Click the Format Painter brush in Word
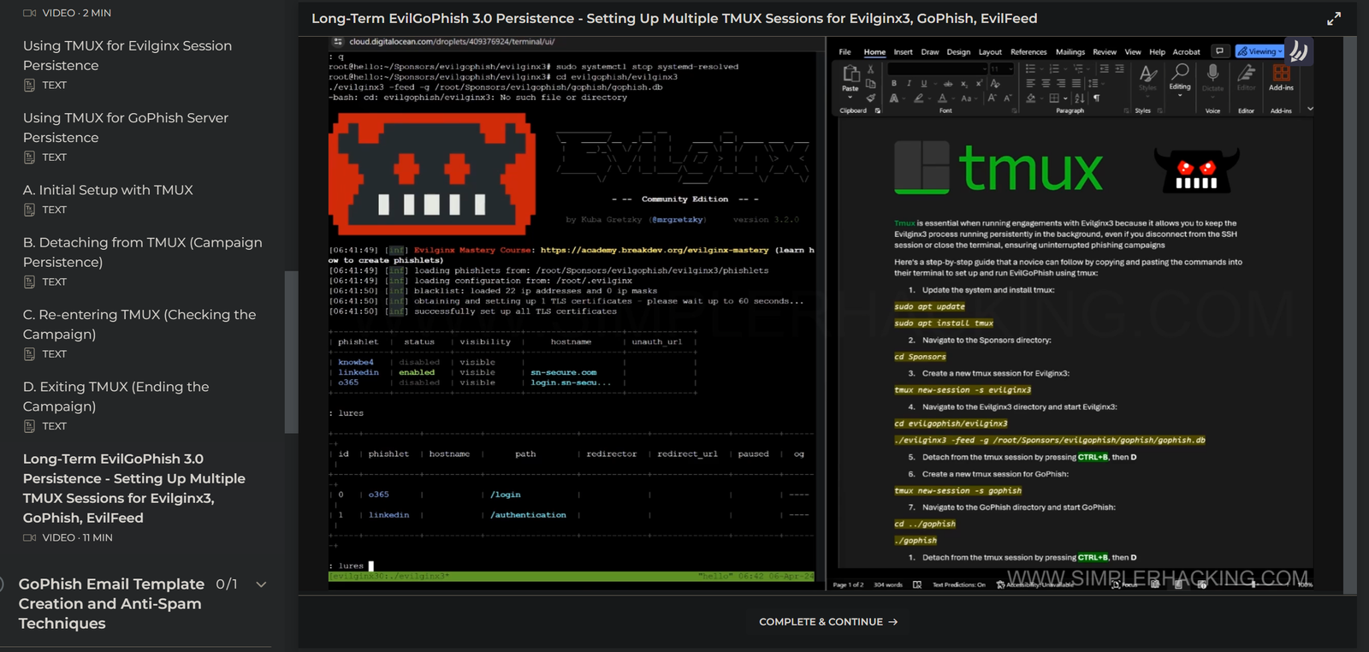Image resolution: width=1369 pixels, height=652 pixels. tap(871, 98)
